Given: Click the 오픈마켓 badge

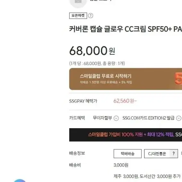Looking at the screenshot, I should [x=78, y=16].
